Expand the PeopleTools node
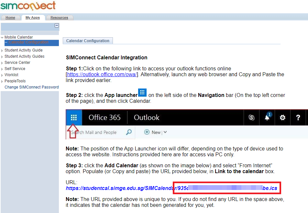 point(2,81)
